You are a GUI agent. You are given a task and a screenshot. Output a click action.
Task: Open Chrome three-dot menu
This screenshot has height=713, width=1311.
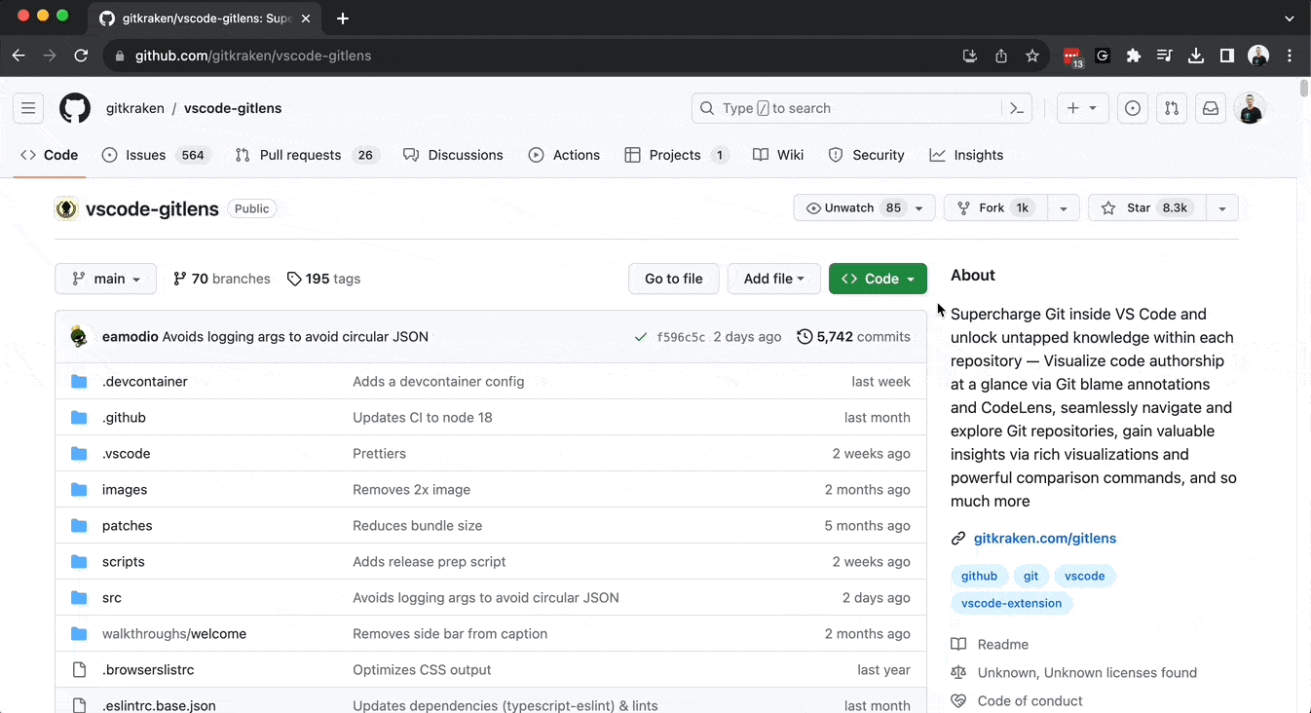pos(1290,56)
